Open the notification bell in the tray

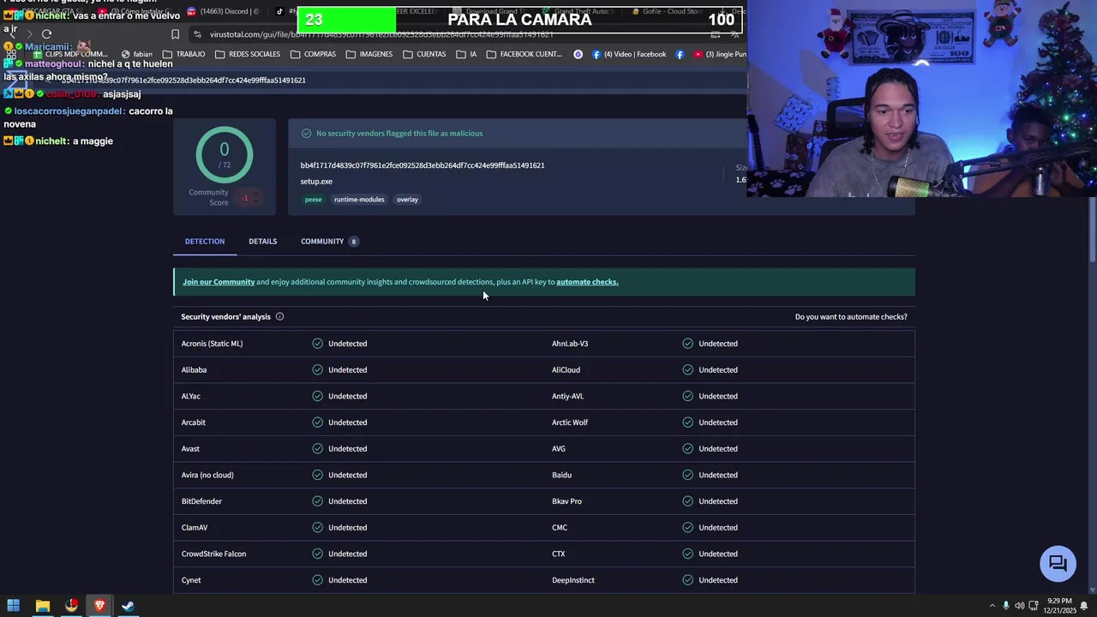click(x=1084, y=606)
